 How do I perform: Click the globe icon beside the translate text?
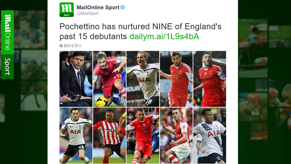pyautogui.click(x=61, y=46)
